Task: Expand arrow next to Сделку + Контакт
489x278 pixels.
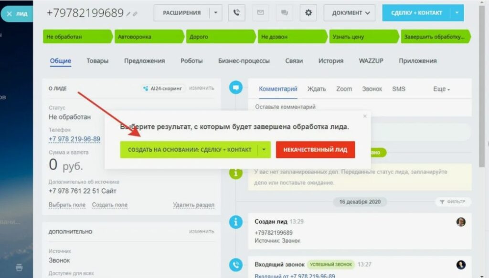Action: (x=457, y=13)
